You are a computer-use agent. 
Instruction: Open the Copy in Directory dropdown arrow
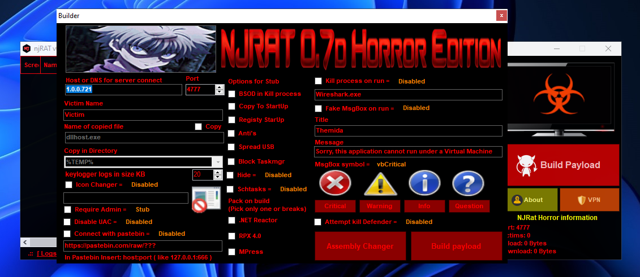point(217,162)
